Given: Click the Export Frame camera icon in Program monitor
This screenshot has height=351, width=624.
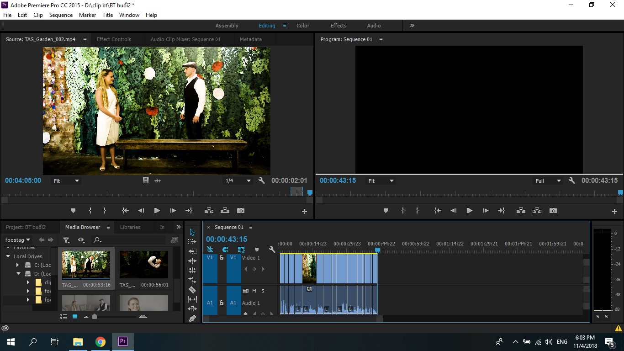Looking at the screenshot, I should [553, 211].
